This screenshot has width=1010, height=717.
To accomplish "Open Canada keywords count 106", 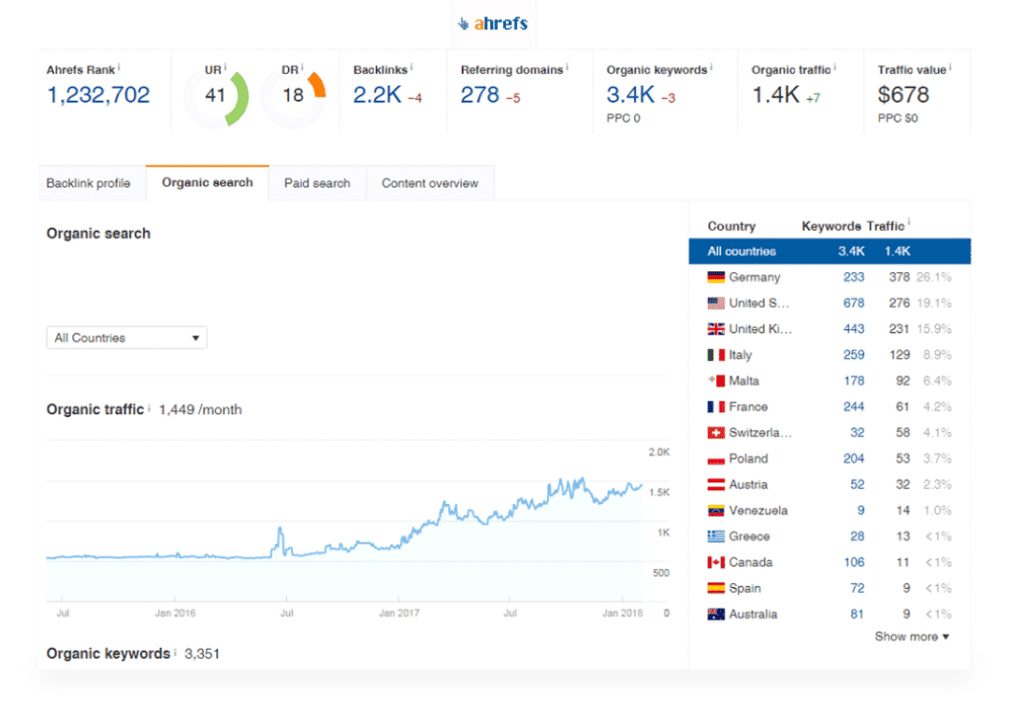I will tap(854, 562).
